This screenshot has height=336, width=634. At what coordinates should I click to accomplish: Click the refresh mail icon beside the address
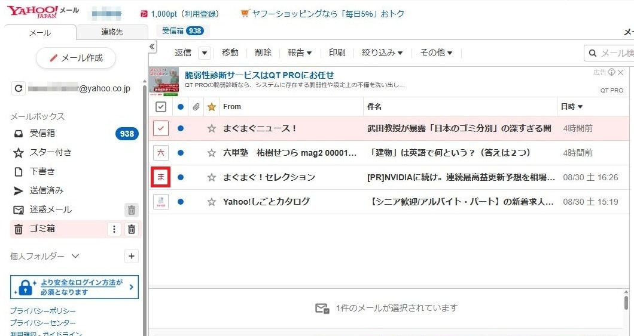click(19, 88)
